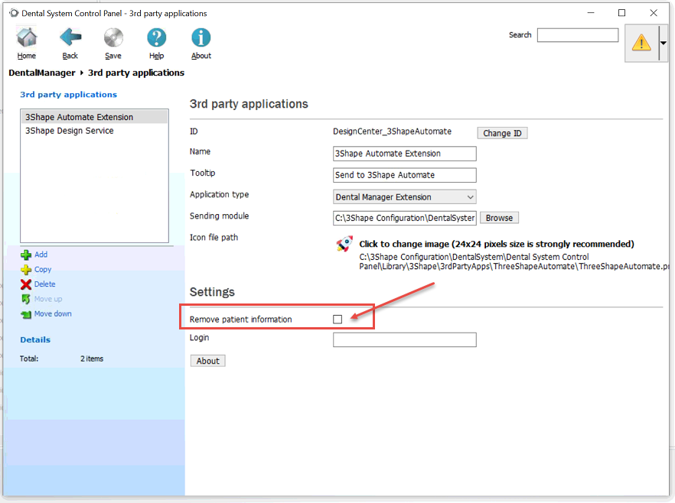Click the Add green plus icon
This screenshot has height=503, width=675.
[x=26, y=255]
